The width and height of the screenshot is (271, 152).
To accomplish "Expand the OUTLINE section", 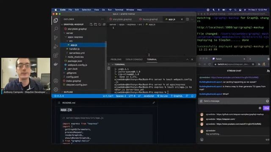I will click(68, 92).
